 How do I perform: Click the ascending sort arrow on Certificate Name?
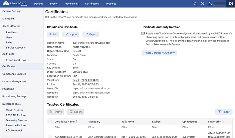click(77, 121)
